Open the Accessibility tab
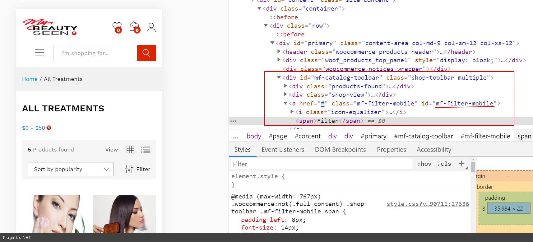Image resolution: width=533 pixels, height=242 pixels. [x=433, y=150]
